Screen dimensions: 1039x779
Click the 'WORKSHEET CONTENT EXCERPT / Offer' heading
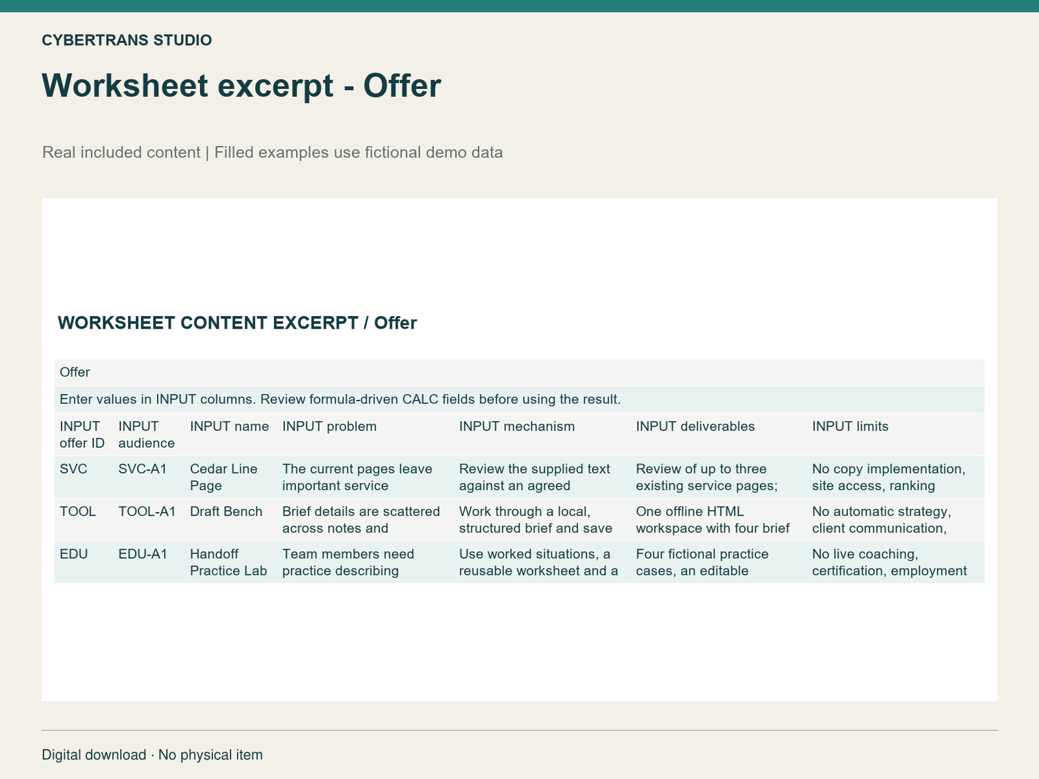click(x=237, y=323)
